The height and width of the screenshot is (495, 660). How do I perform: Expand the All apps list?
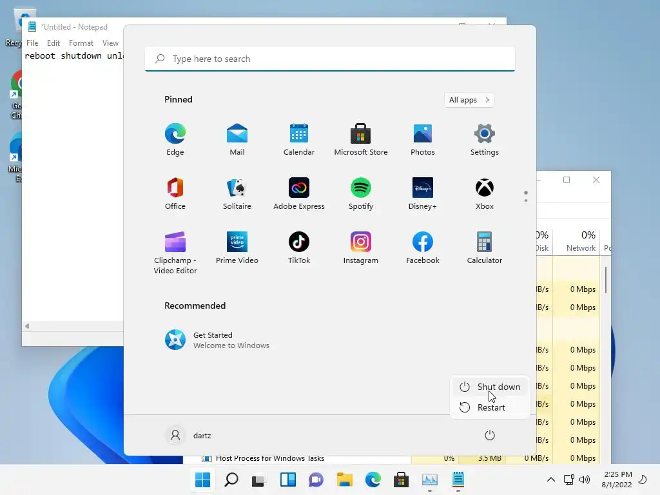pyautogui.click(x=469, y=100)
